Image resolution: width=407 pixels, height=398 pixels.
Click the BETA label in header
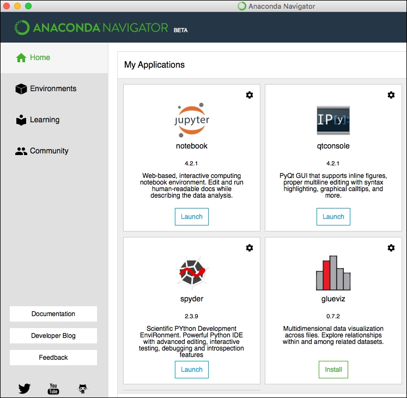[181, 30]
